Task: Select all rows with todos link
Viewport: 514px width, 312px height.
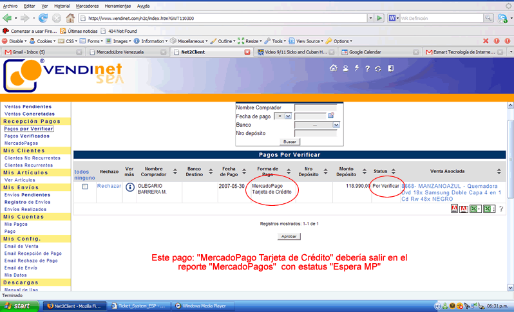Action: coord(82,172)
